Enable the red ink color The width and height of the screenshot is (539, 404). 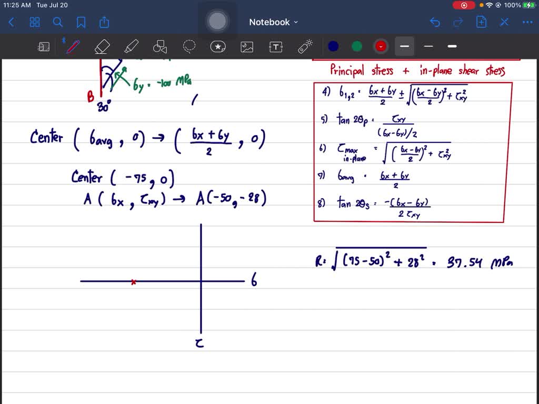pos(381,46)
